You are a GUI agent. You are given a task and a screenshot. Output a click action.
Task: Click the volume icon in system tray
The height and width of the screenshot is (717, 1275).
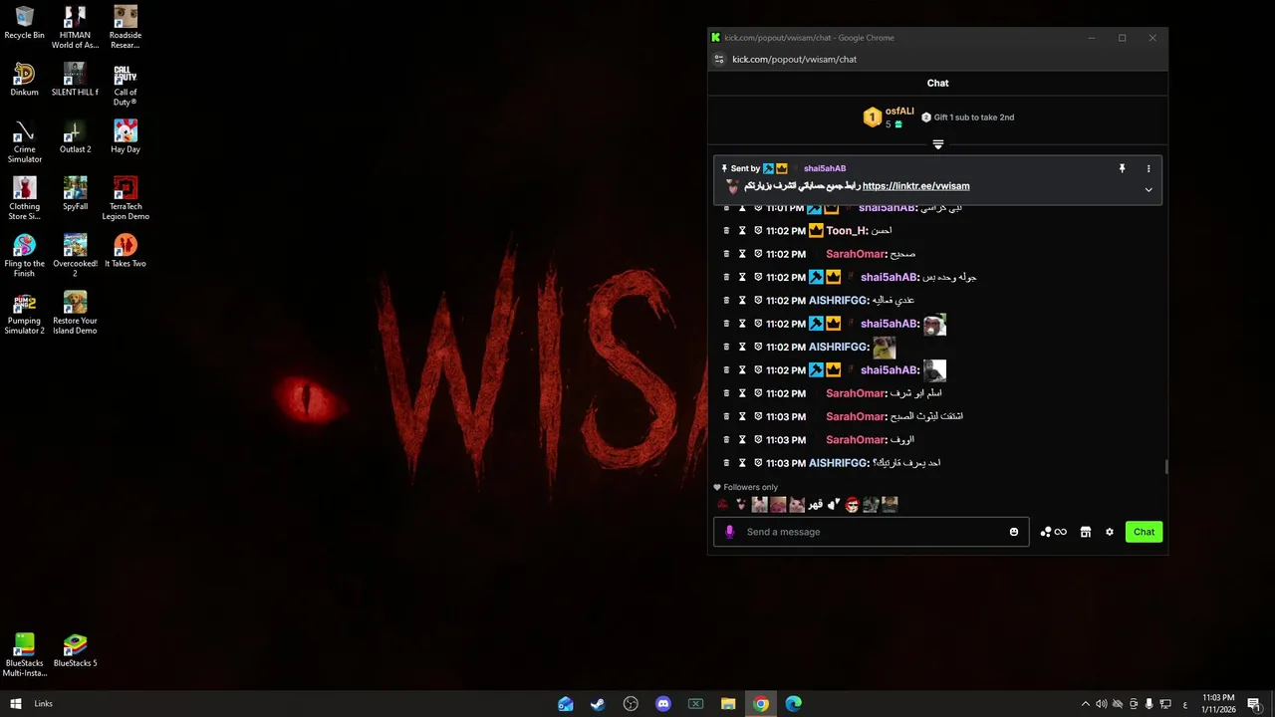[x=1102, y=704]
